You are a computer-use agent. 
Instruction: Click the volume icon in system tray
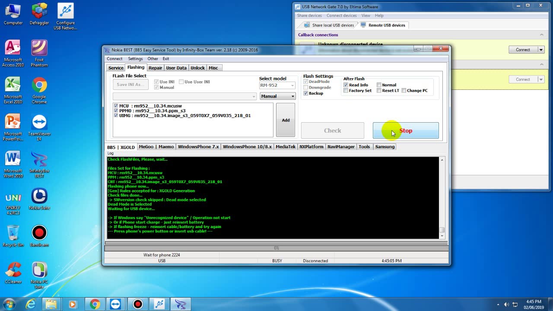pos(506,305)
